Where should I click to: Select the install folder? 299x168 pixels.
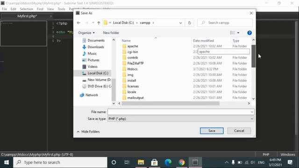click(x=132, y=80)
